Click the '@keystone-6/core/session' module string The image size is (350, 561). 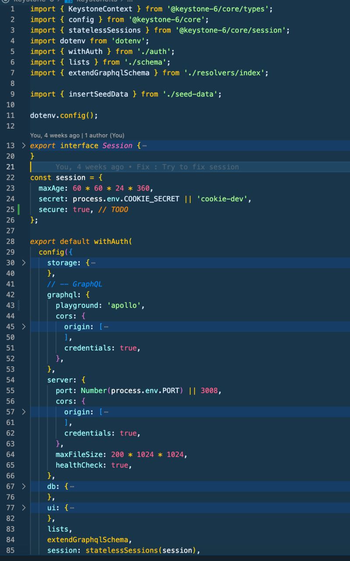230,30
